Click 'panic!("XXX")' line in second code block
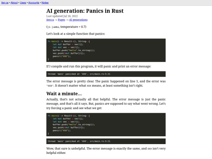This screenshot has width=212, height=159. pos(62,130)
